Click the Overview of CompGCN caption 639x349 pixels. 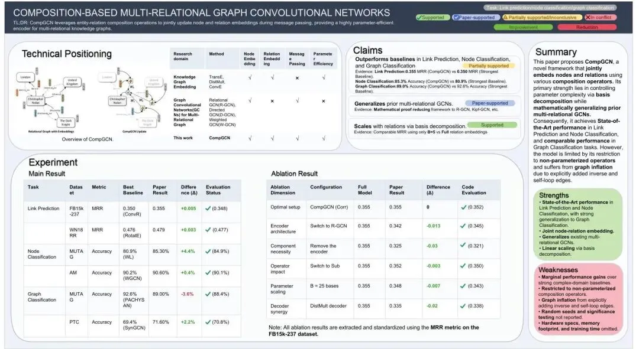click(x=87, y=139)
